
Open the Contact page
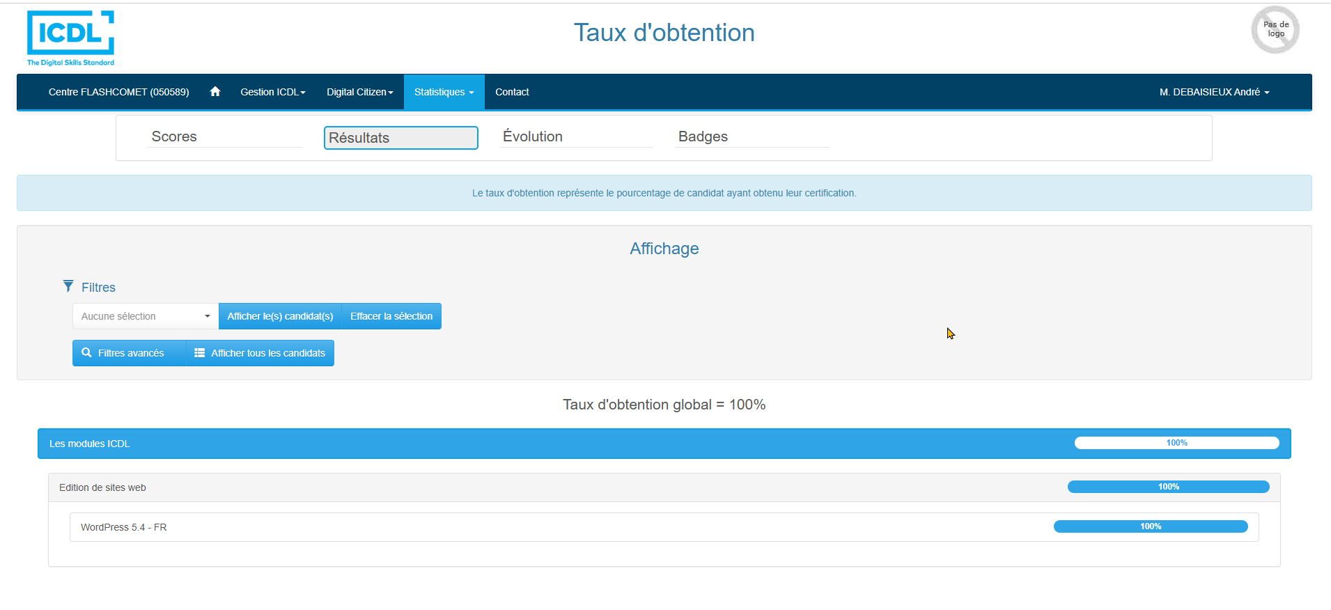coord(512,92)
